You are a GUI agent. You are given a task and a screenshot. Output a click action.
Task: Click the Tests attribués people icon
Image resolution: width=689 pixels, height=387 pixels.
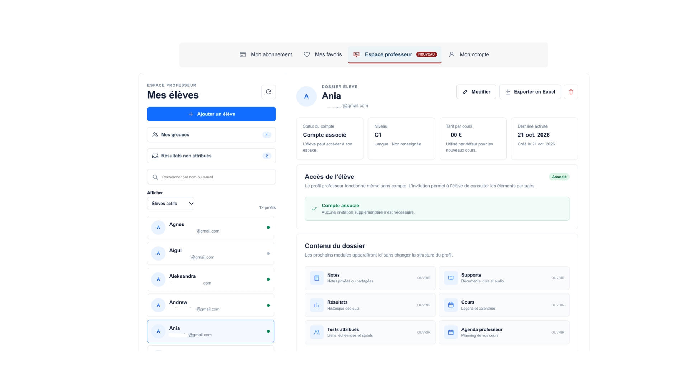317,332
